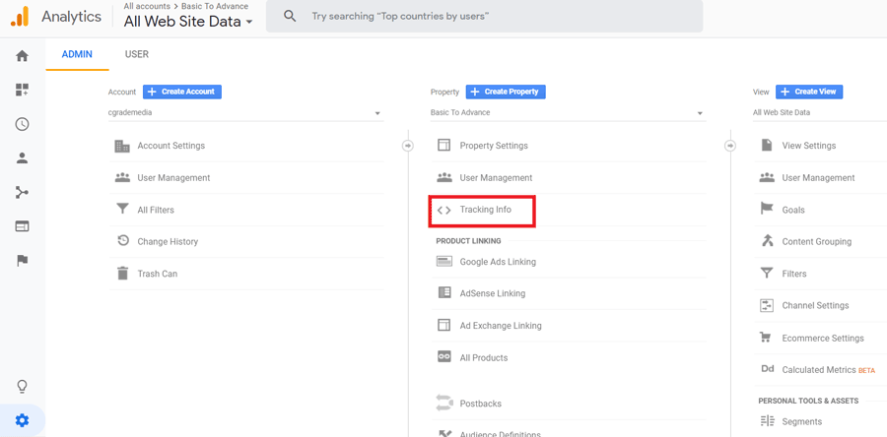Image resolution: width=887 pixels, height=437 pixels.
Task: Click the Create Property button
Action: [x=506, y=92]
